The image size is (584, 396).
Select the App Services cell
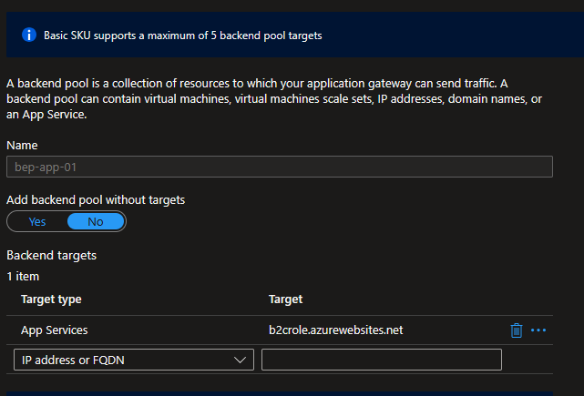pyautogui.click(x=55, y=330)
